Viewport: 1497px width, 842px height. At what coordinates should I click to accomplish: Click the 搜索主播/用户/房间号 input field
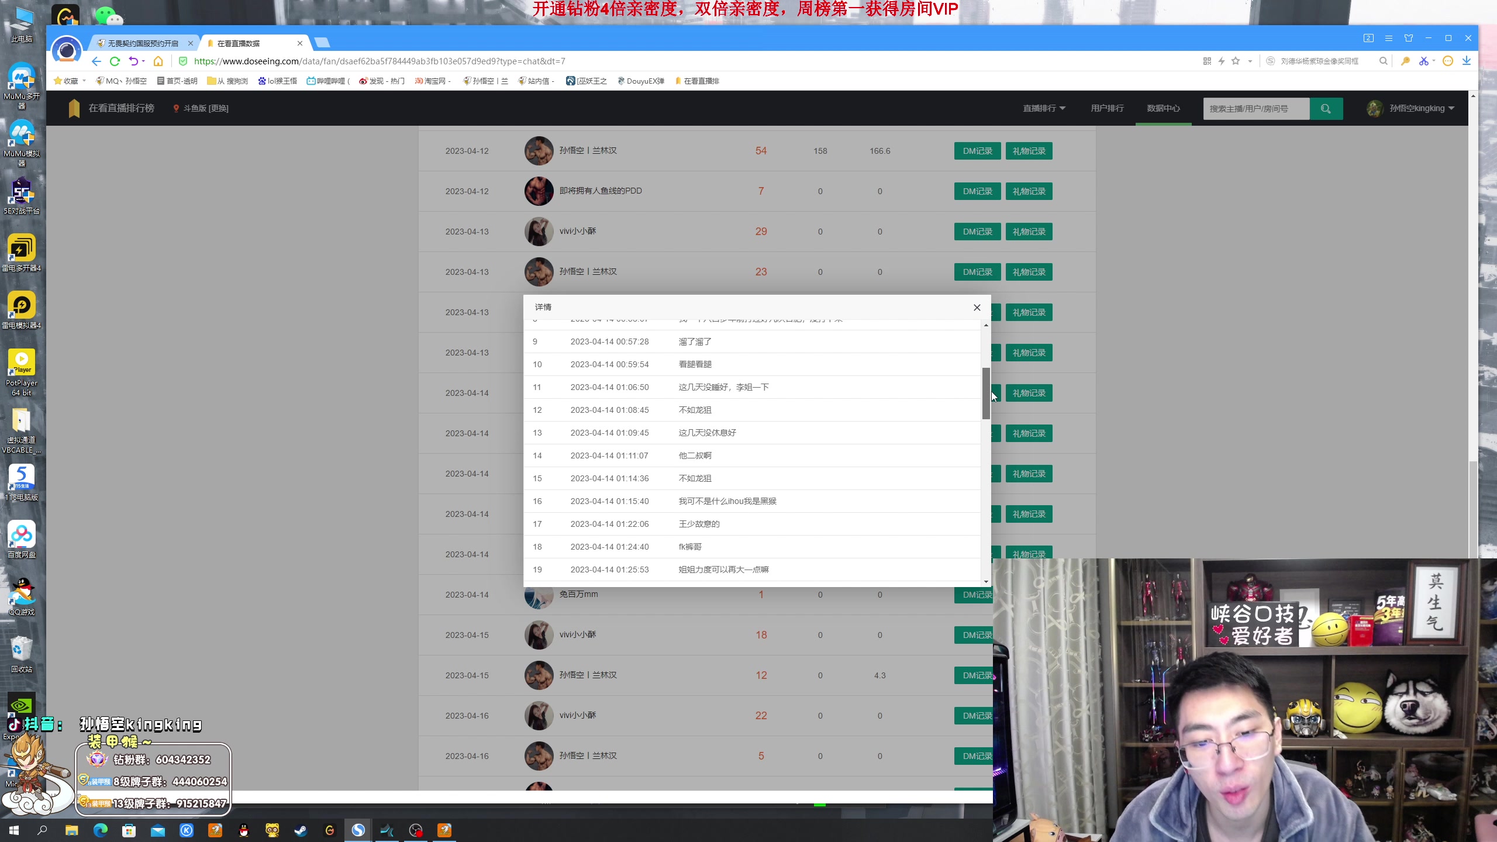click(1256, 109)
